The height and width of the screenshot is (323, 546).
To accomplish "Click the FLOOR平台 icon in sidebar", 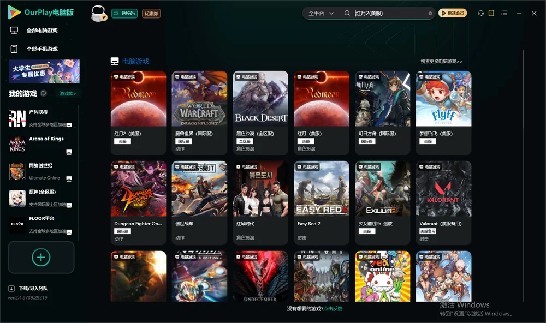I will (x=17, y=225).
